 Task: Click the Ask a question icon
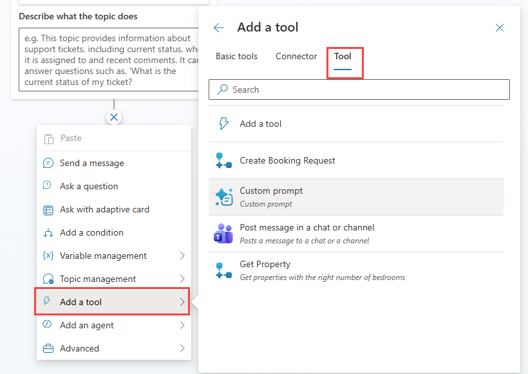pos(47,185)
